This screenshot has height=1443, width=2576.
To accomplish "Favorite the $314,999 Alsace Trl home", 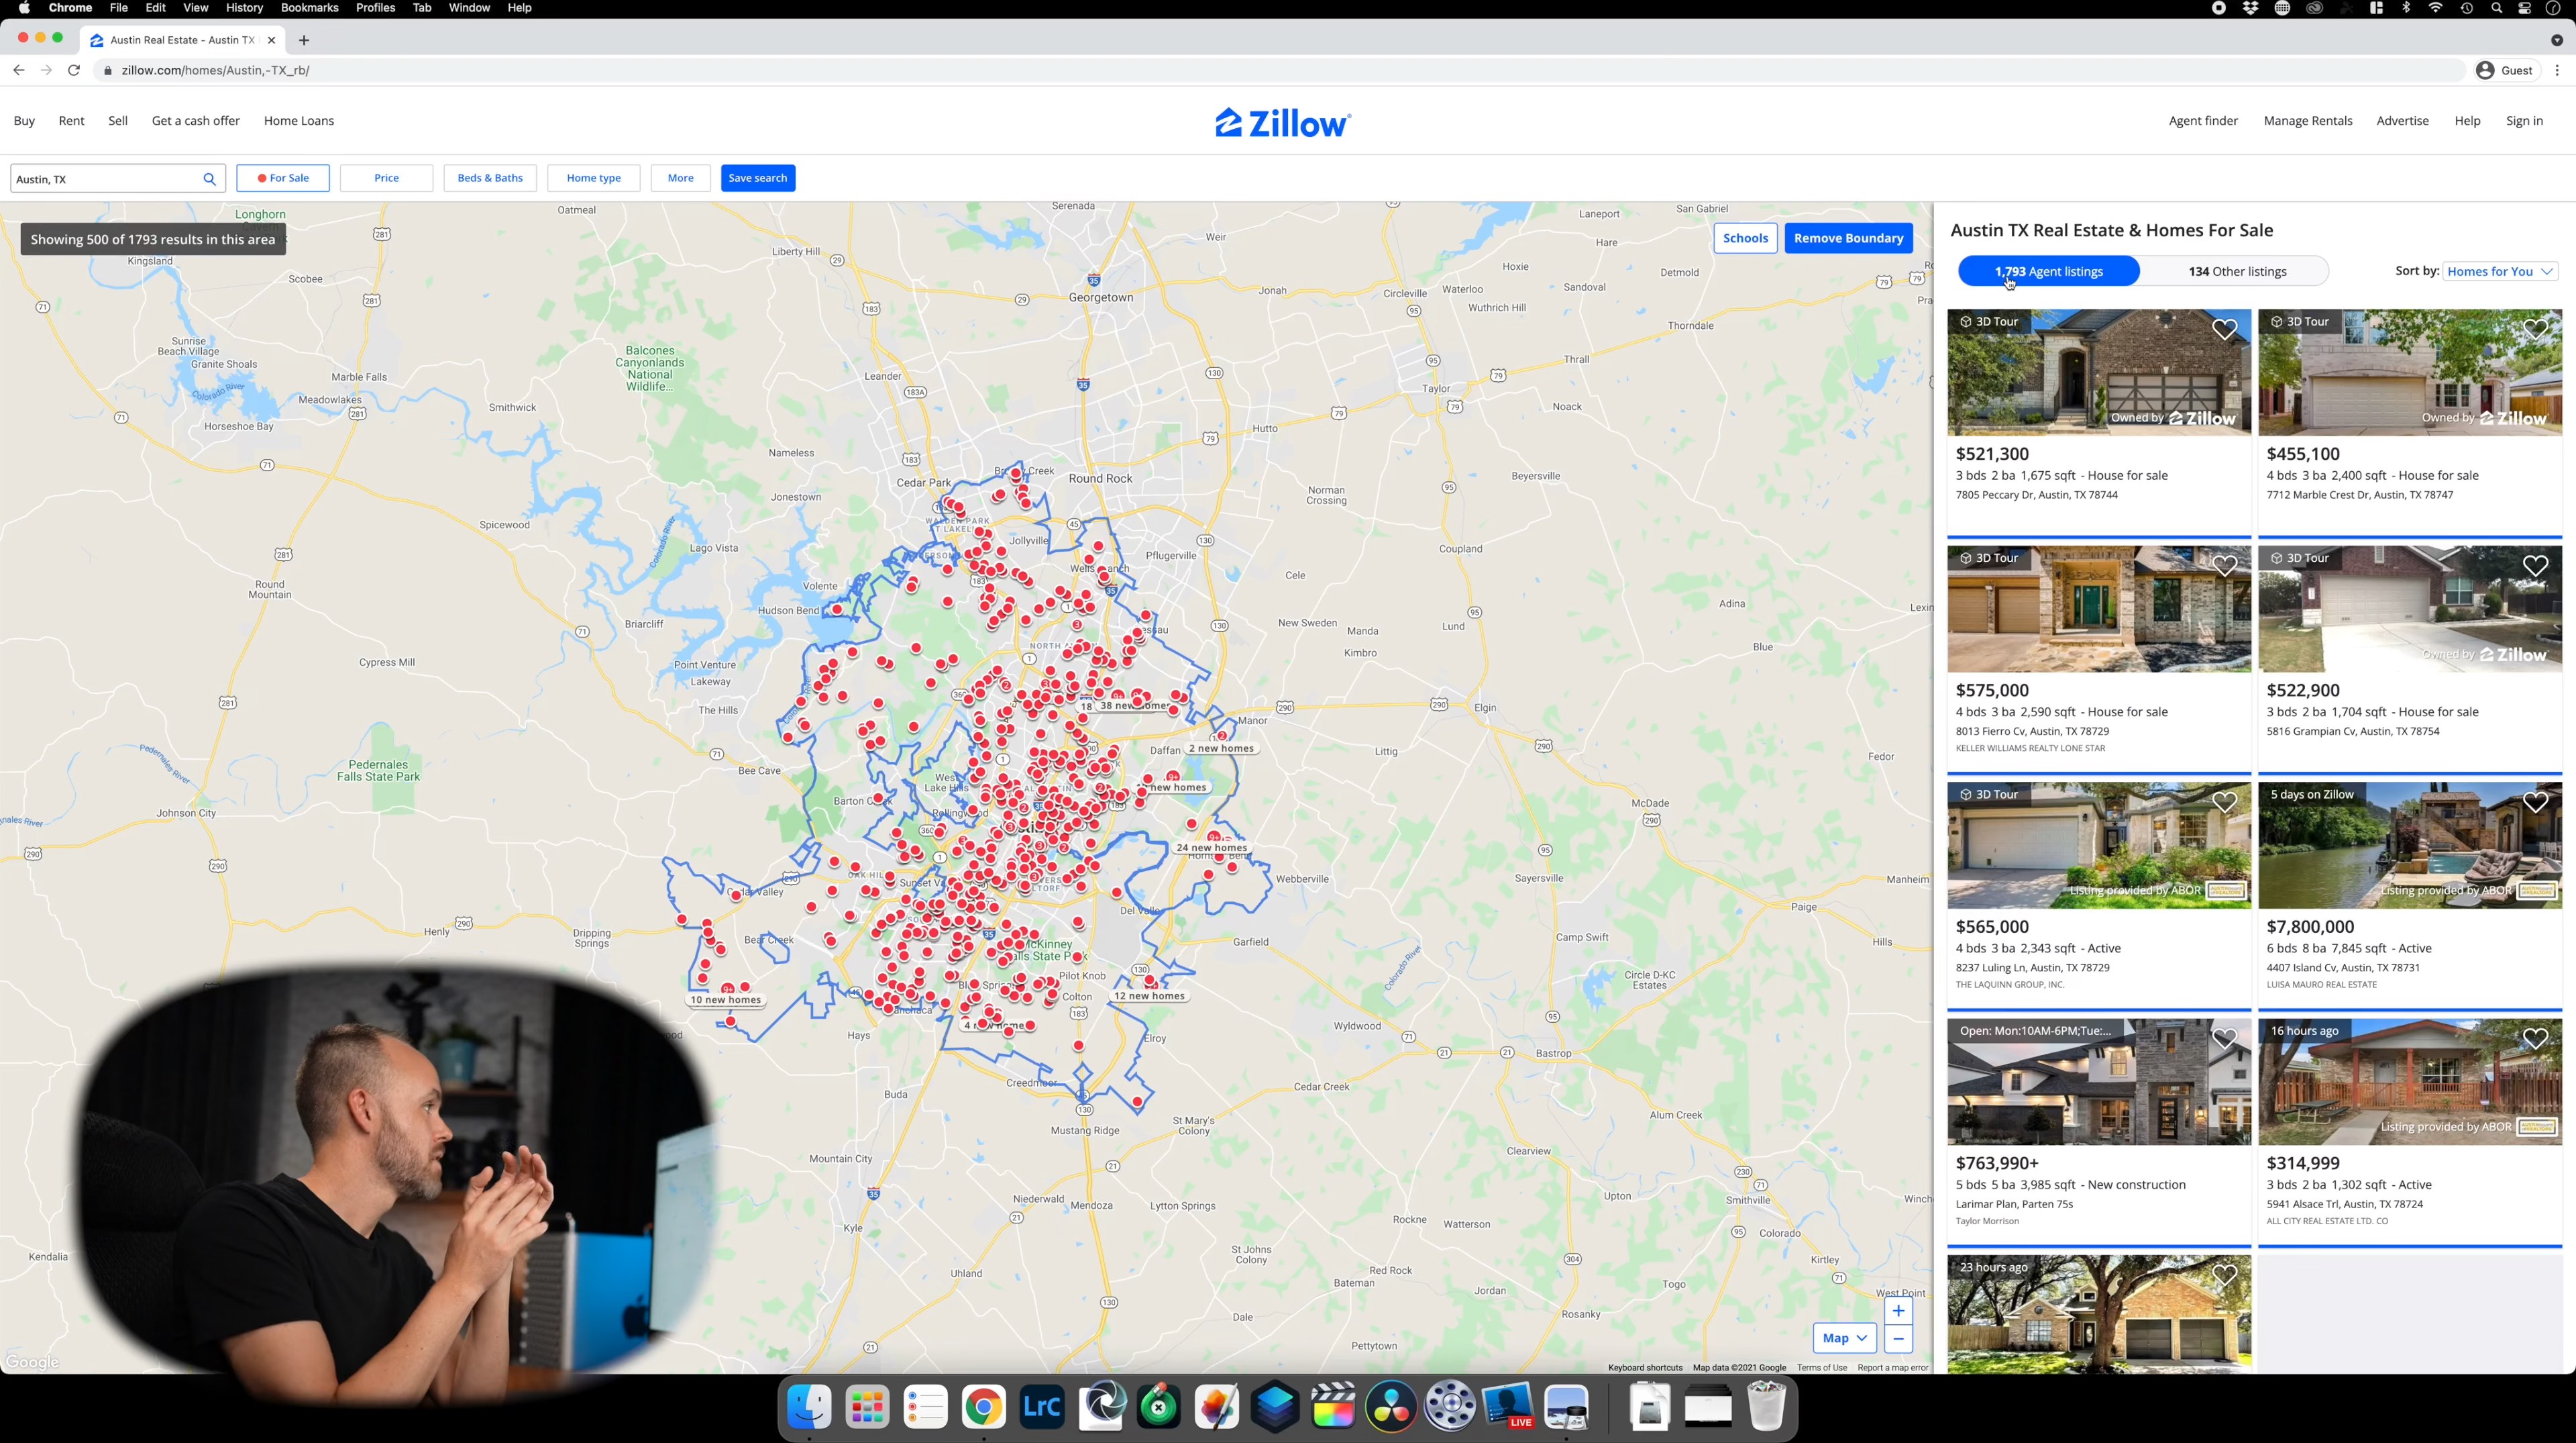I will [2535, 1039].
